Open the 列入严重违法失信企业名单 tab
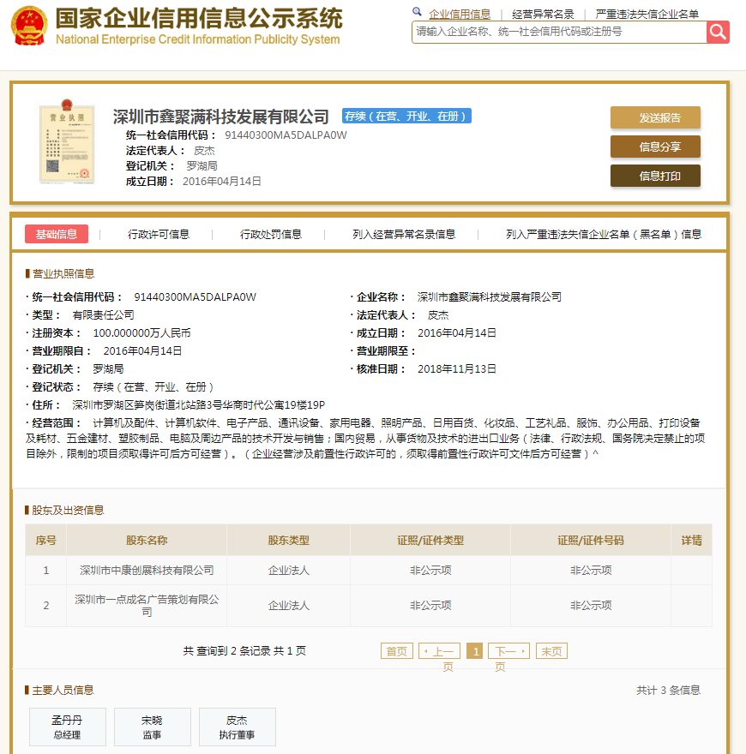Image resolution: width=746 pixels, height=754 pixels. click(x=604, y=234)
